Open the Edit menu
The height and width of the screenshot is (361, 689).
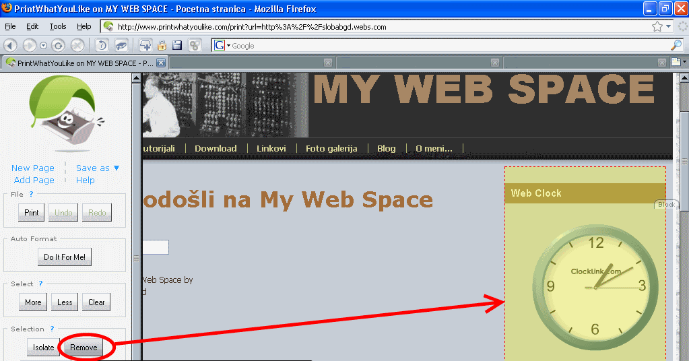click(x=32, y=27)
